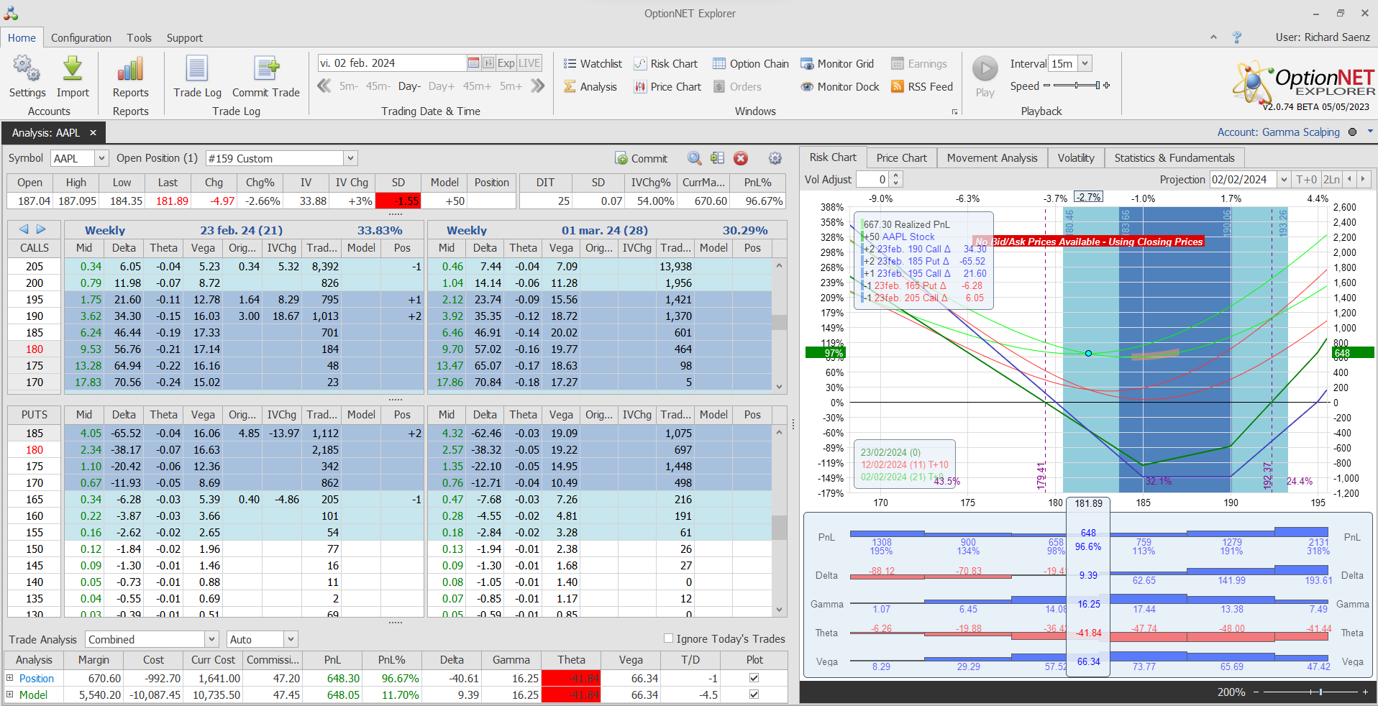1378x706 pixels.
Task: Click the Commit button
Action: pyautogui.click(x=642, y=158)
